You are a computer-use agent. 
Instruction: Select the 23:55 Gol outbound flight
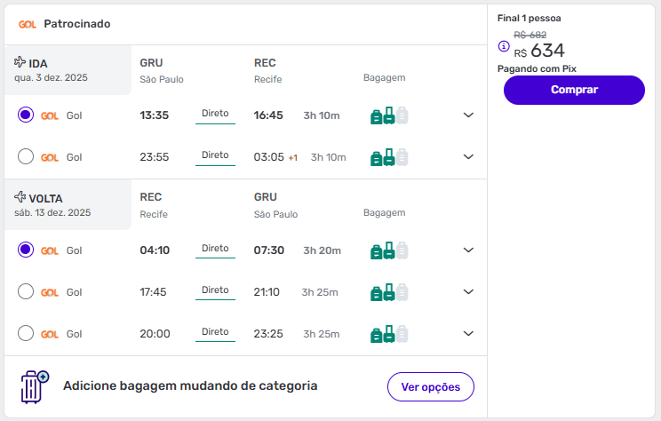click(26, 157)
